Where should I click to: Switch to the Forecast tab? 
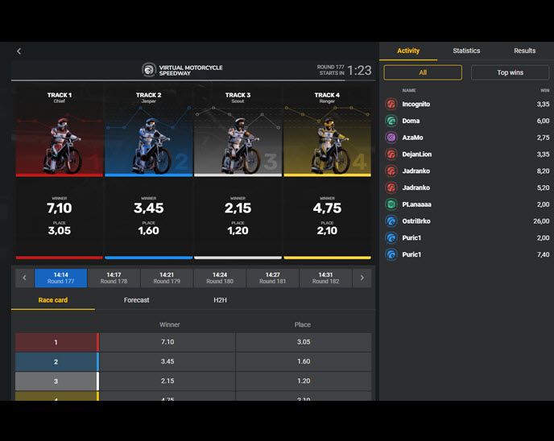(136, 300)
